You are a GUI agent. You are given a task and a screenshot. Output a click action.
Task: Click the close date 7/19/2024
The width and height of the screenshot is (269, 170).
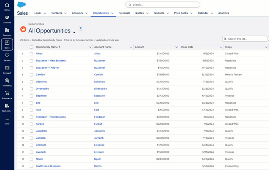(208, 81)
